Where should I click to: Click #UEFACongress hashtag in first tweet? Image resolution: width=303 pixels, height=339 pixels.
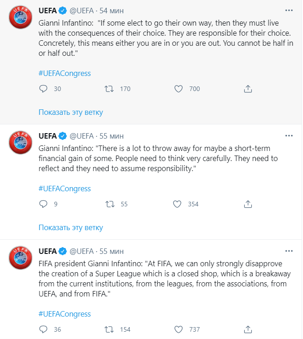click(65, 73)
